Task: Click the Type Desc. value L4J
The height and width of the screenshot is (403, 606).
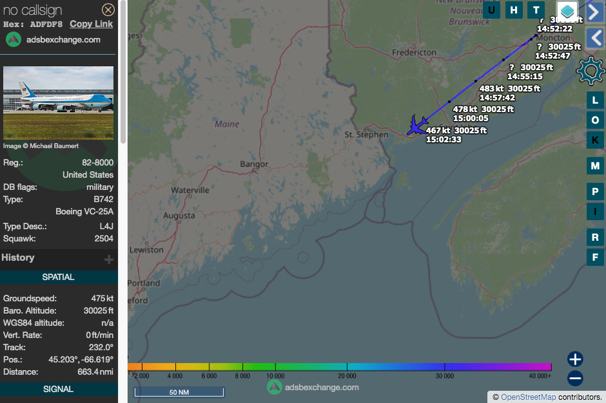Action: [x=106, y=226]
